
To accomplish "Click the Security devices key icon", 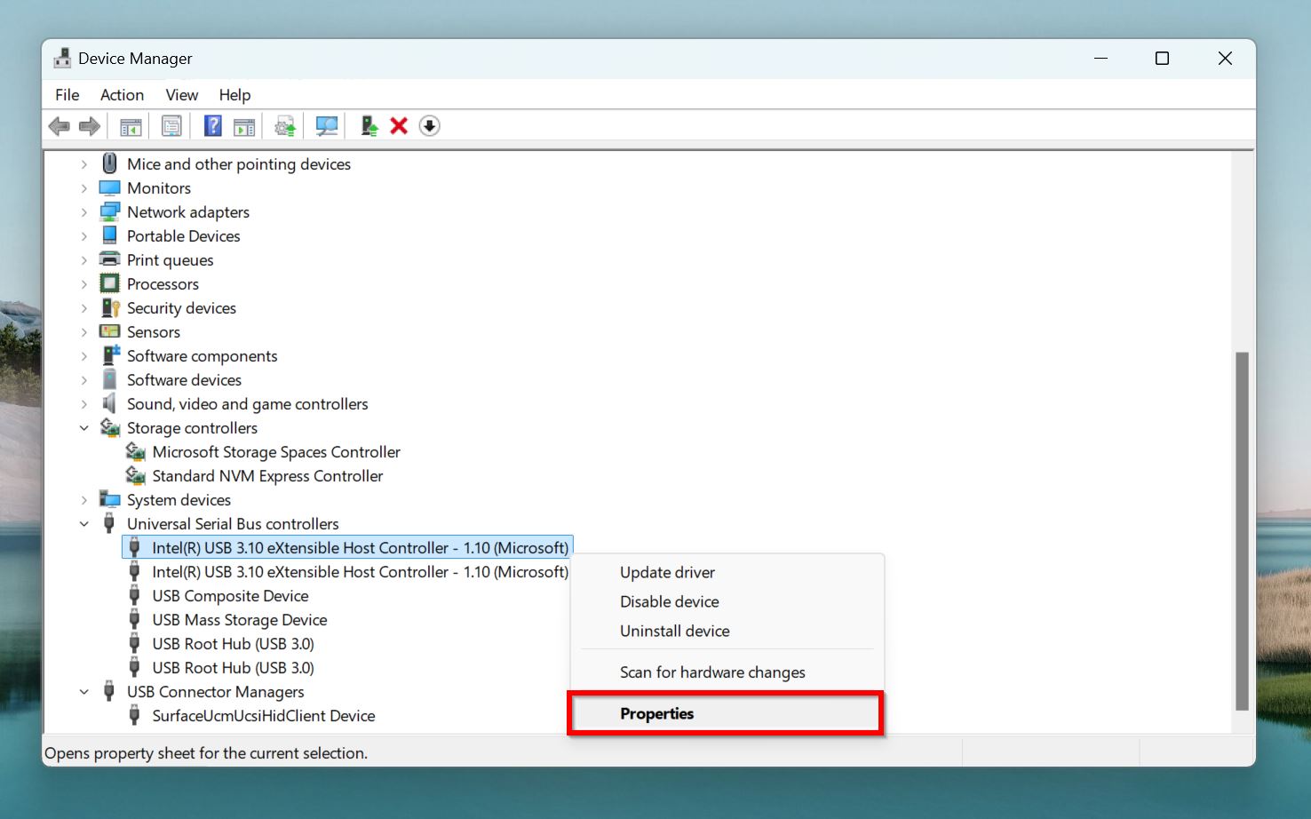I will [109, 307].
